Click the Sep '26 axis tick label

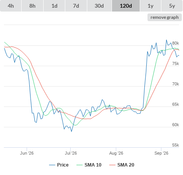[161, 153]
